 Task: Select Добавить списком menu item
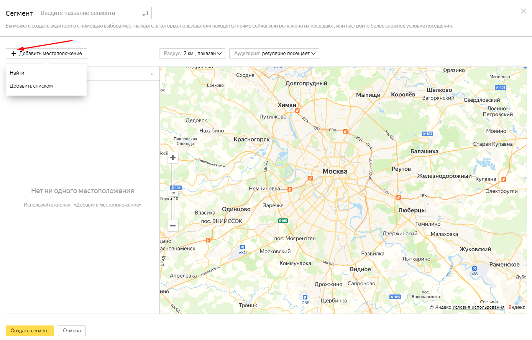(31, 86)
